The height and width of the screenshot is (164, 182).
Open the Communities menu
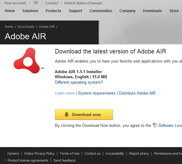coord(101,11)
